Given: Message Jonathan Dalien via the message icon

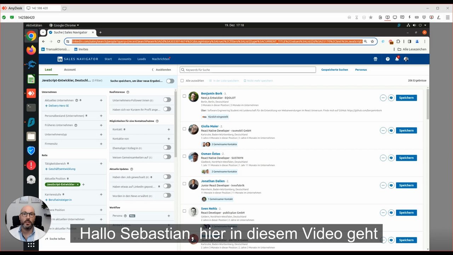Looking at the screenshot, I should tap(391, 185).
